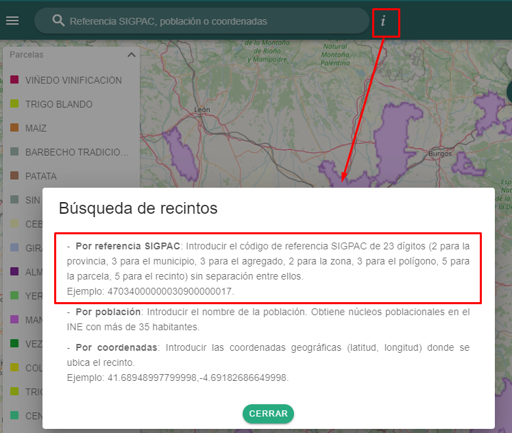Click the gray BARBECHO TRADICIO... legend square

[14, 152]
